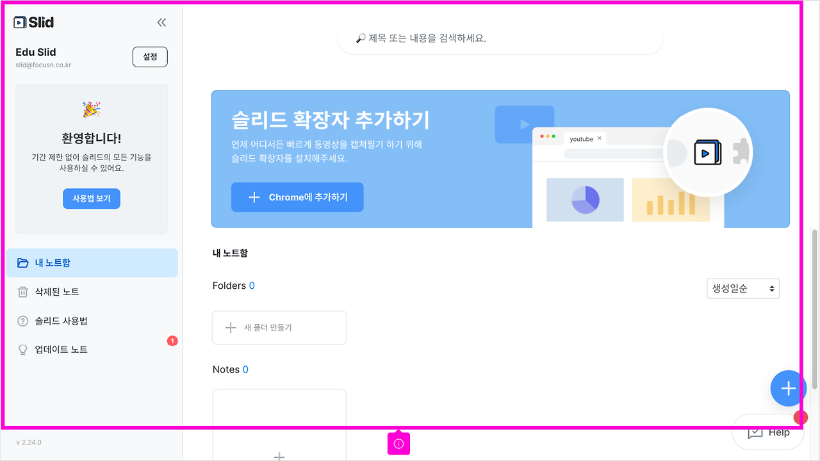Screen dimensions: 820x461
Task: Click the trash icon for 삭제된 노트
Action: 22,291
